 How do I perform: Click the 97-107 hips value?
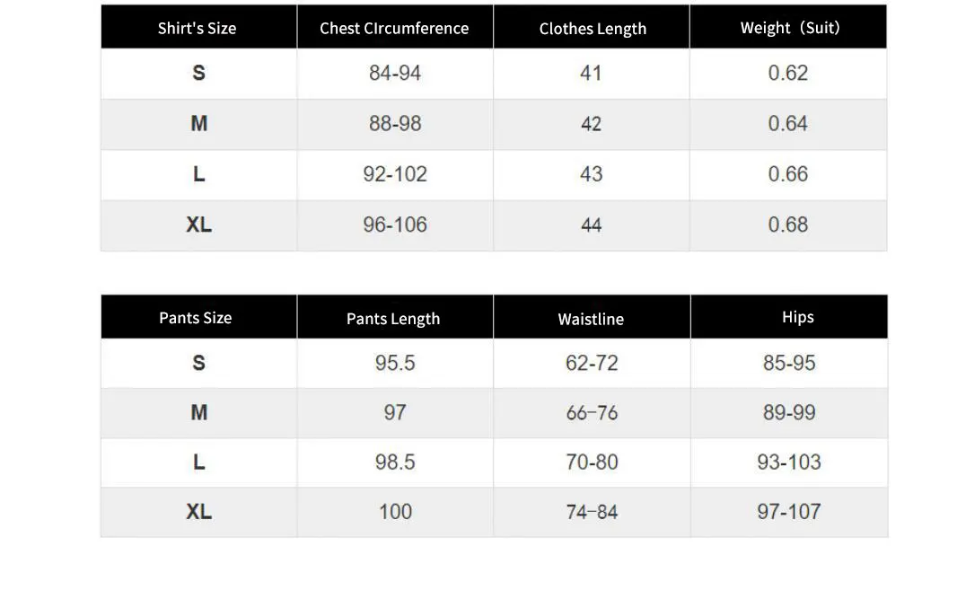point(789,512)
